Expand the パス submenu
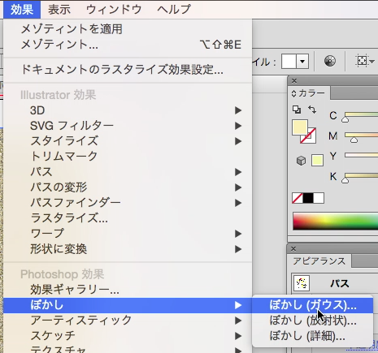The height and width of the screenshot is (353, 378). click(128, 172)
